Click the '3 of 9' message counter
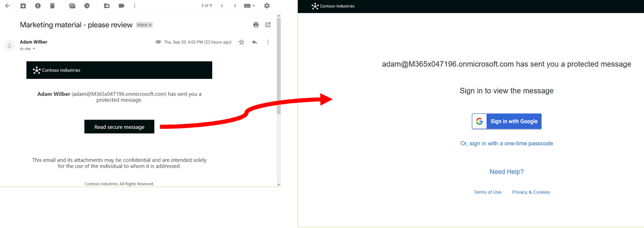This screenshot has height=228, width=644. pyautogui.click(x=206, y=6)
